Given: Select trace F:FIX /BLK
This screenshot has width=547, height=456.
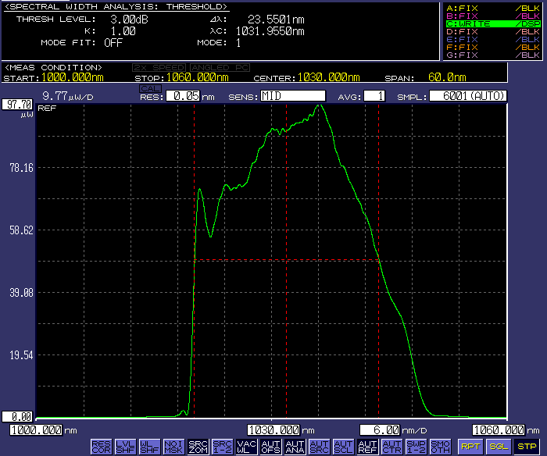Looking at the screenshot, I should click(x=493, y=47).
